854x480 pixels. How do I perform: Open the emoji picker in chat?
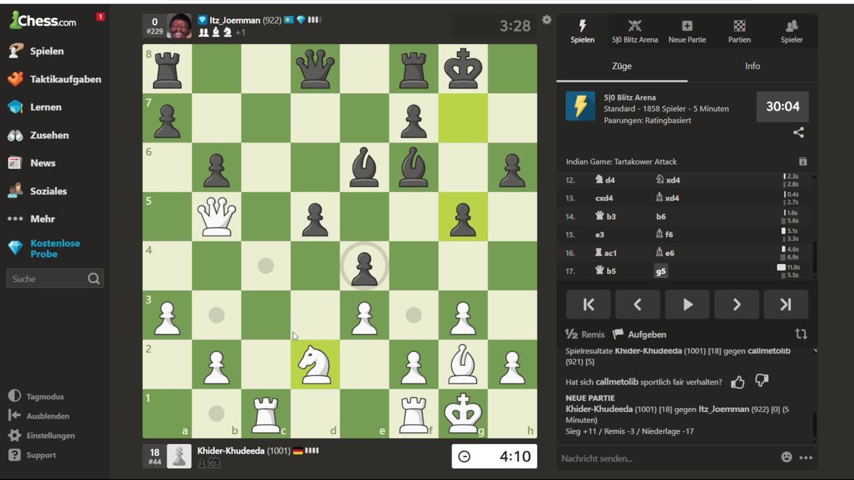787,457
